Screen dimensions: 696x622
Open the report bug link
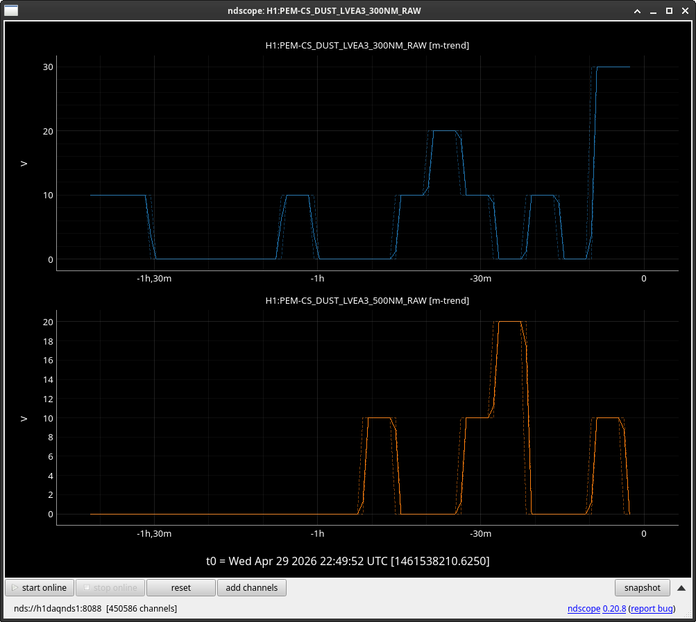click(652, 609)
